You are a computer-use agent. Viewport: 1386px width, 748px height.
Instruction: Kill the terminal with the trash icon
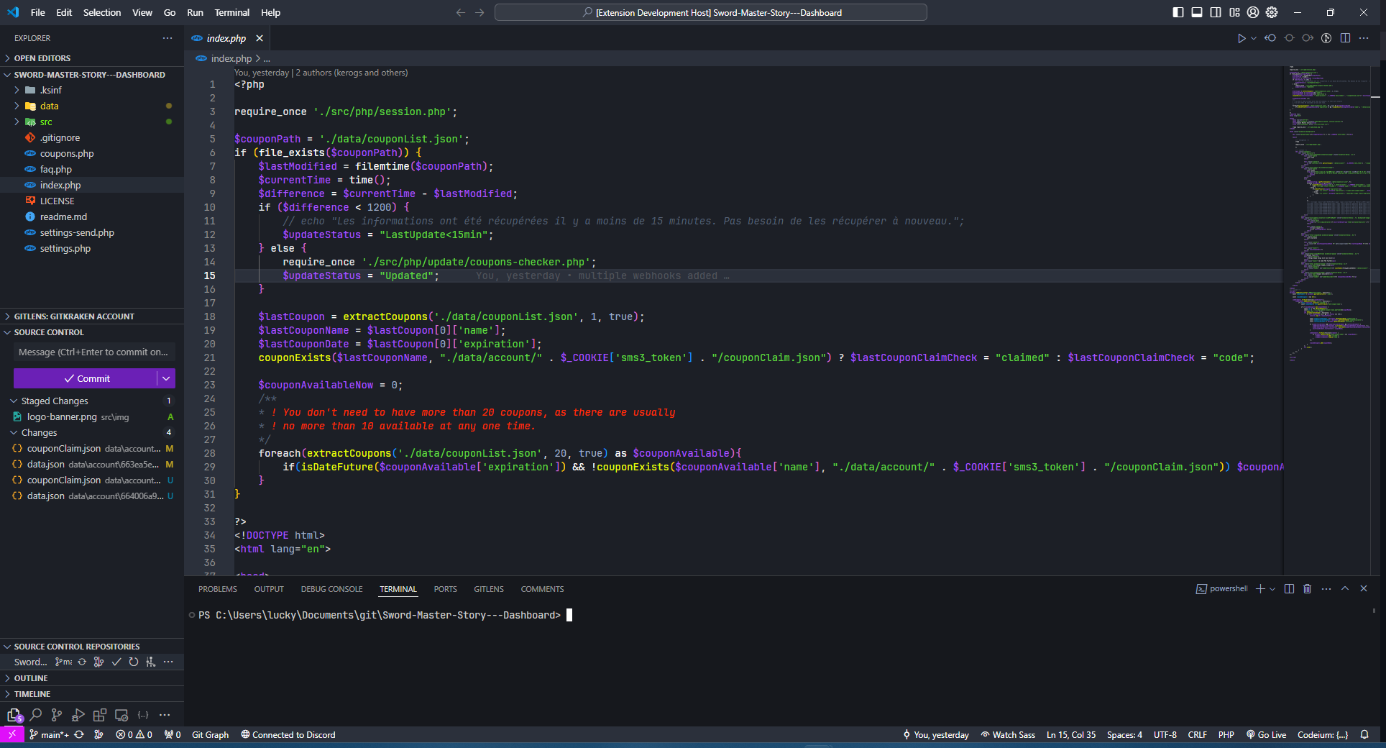[x=1307, y=588]
